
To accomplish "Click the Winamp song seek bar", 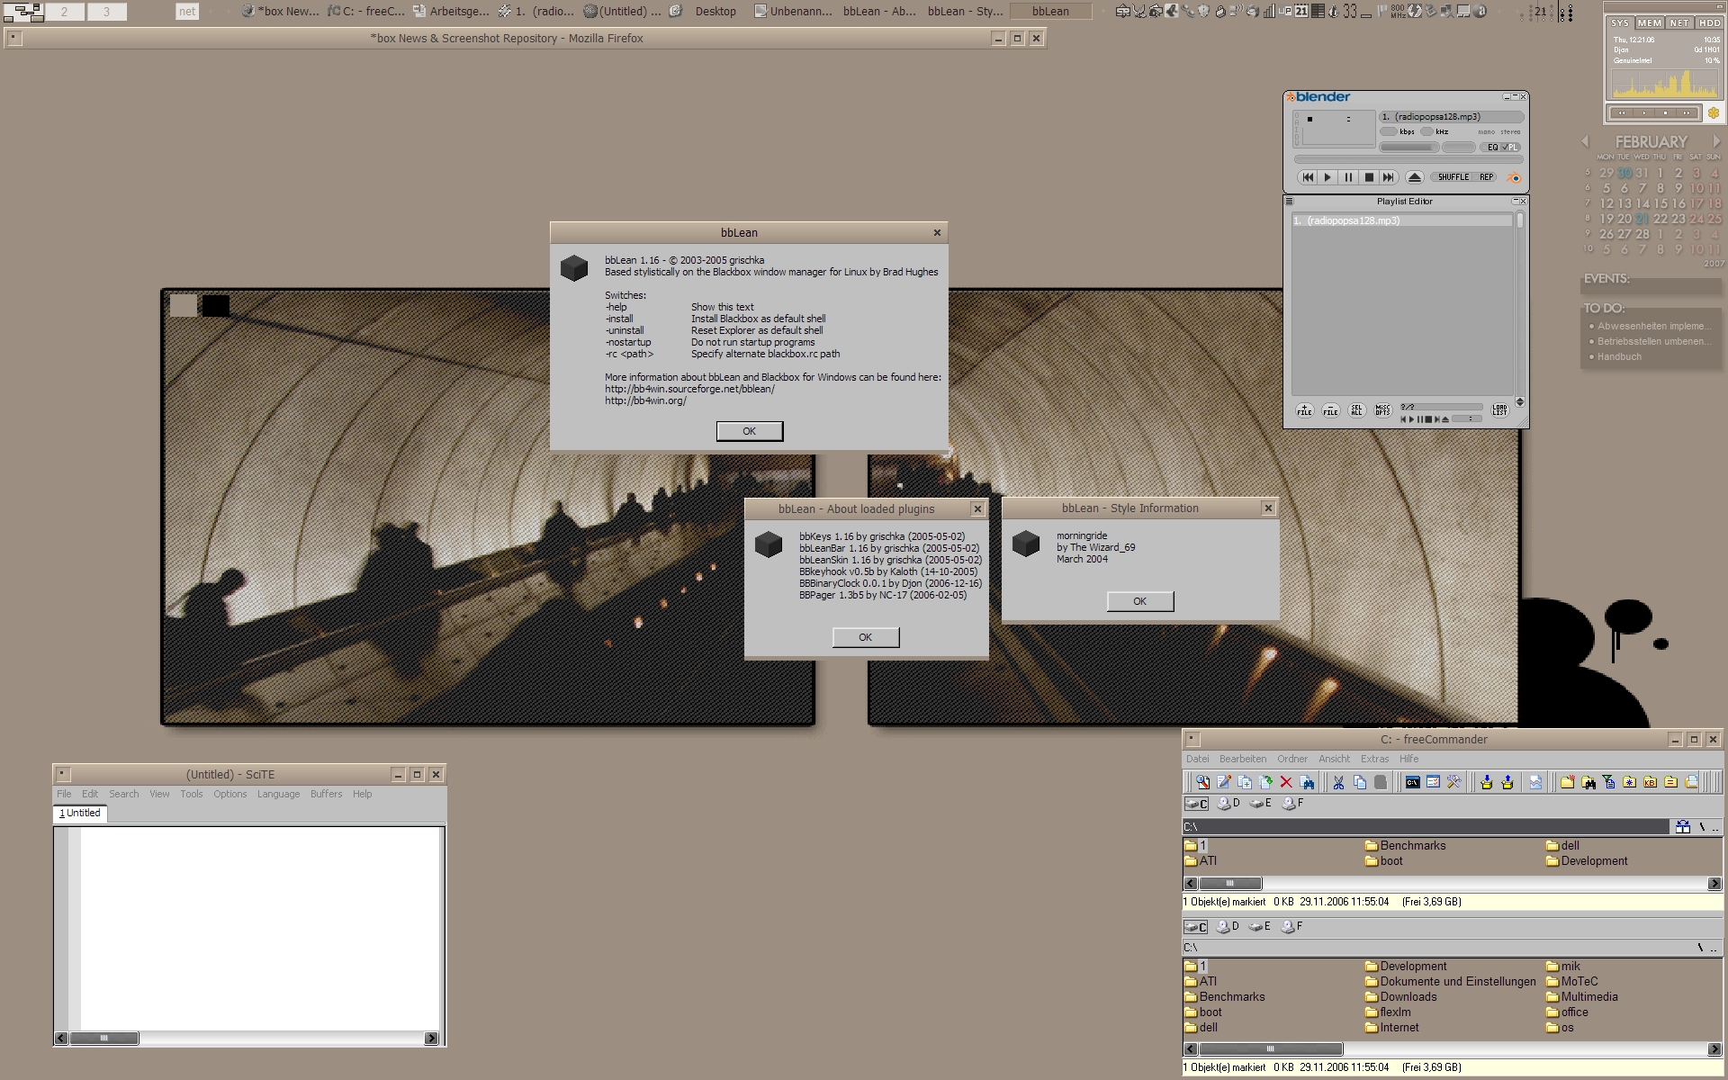I will (1407, 160).
